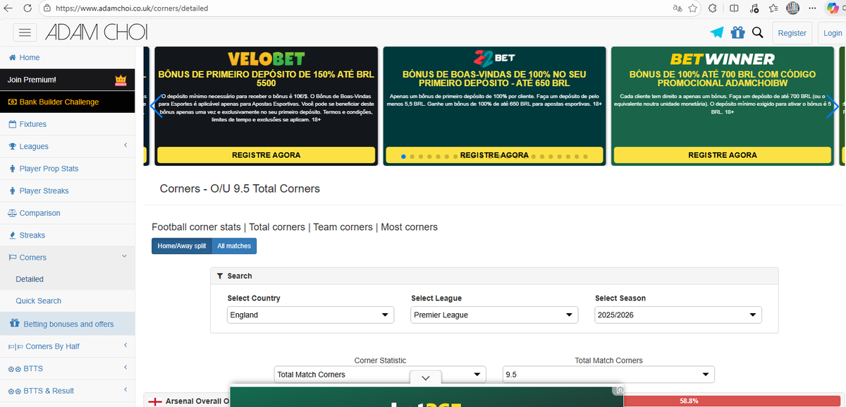Open favorites list icon

click(x=773, y=8)
